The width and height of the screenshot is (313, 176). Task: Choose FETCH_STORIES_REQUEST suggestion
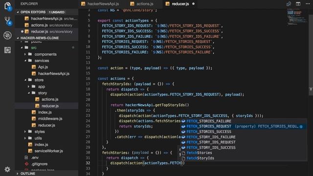[x=244, y=126]
